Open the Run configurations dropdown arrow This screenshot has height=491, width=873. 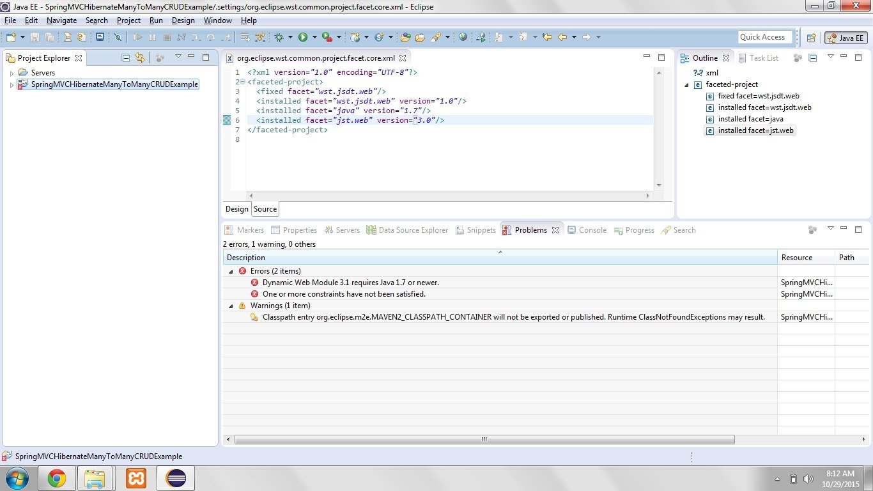pyautogui.click(x=314, y=38)
